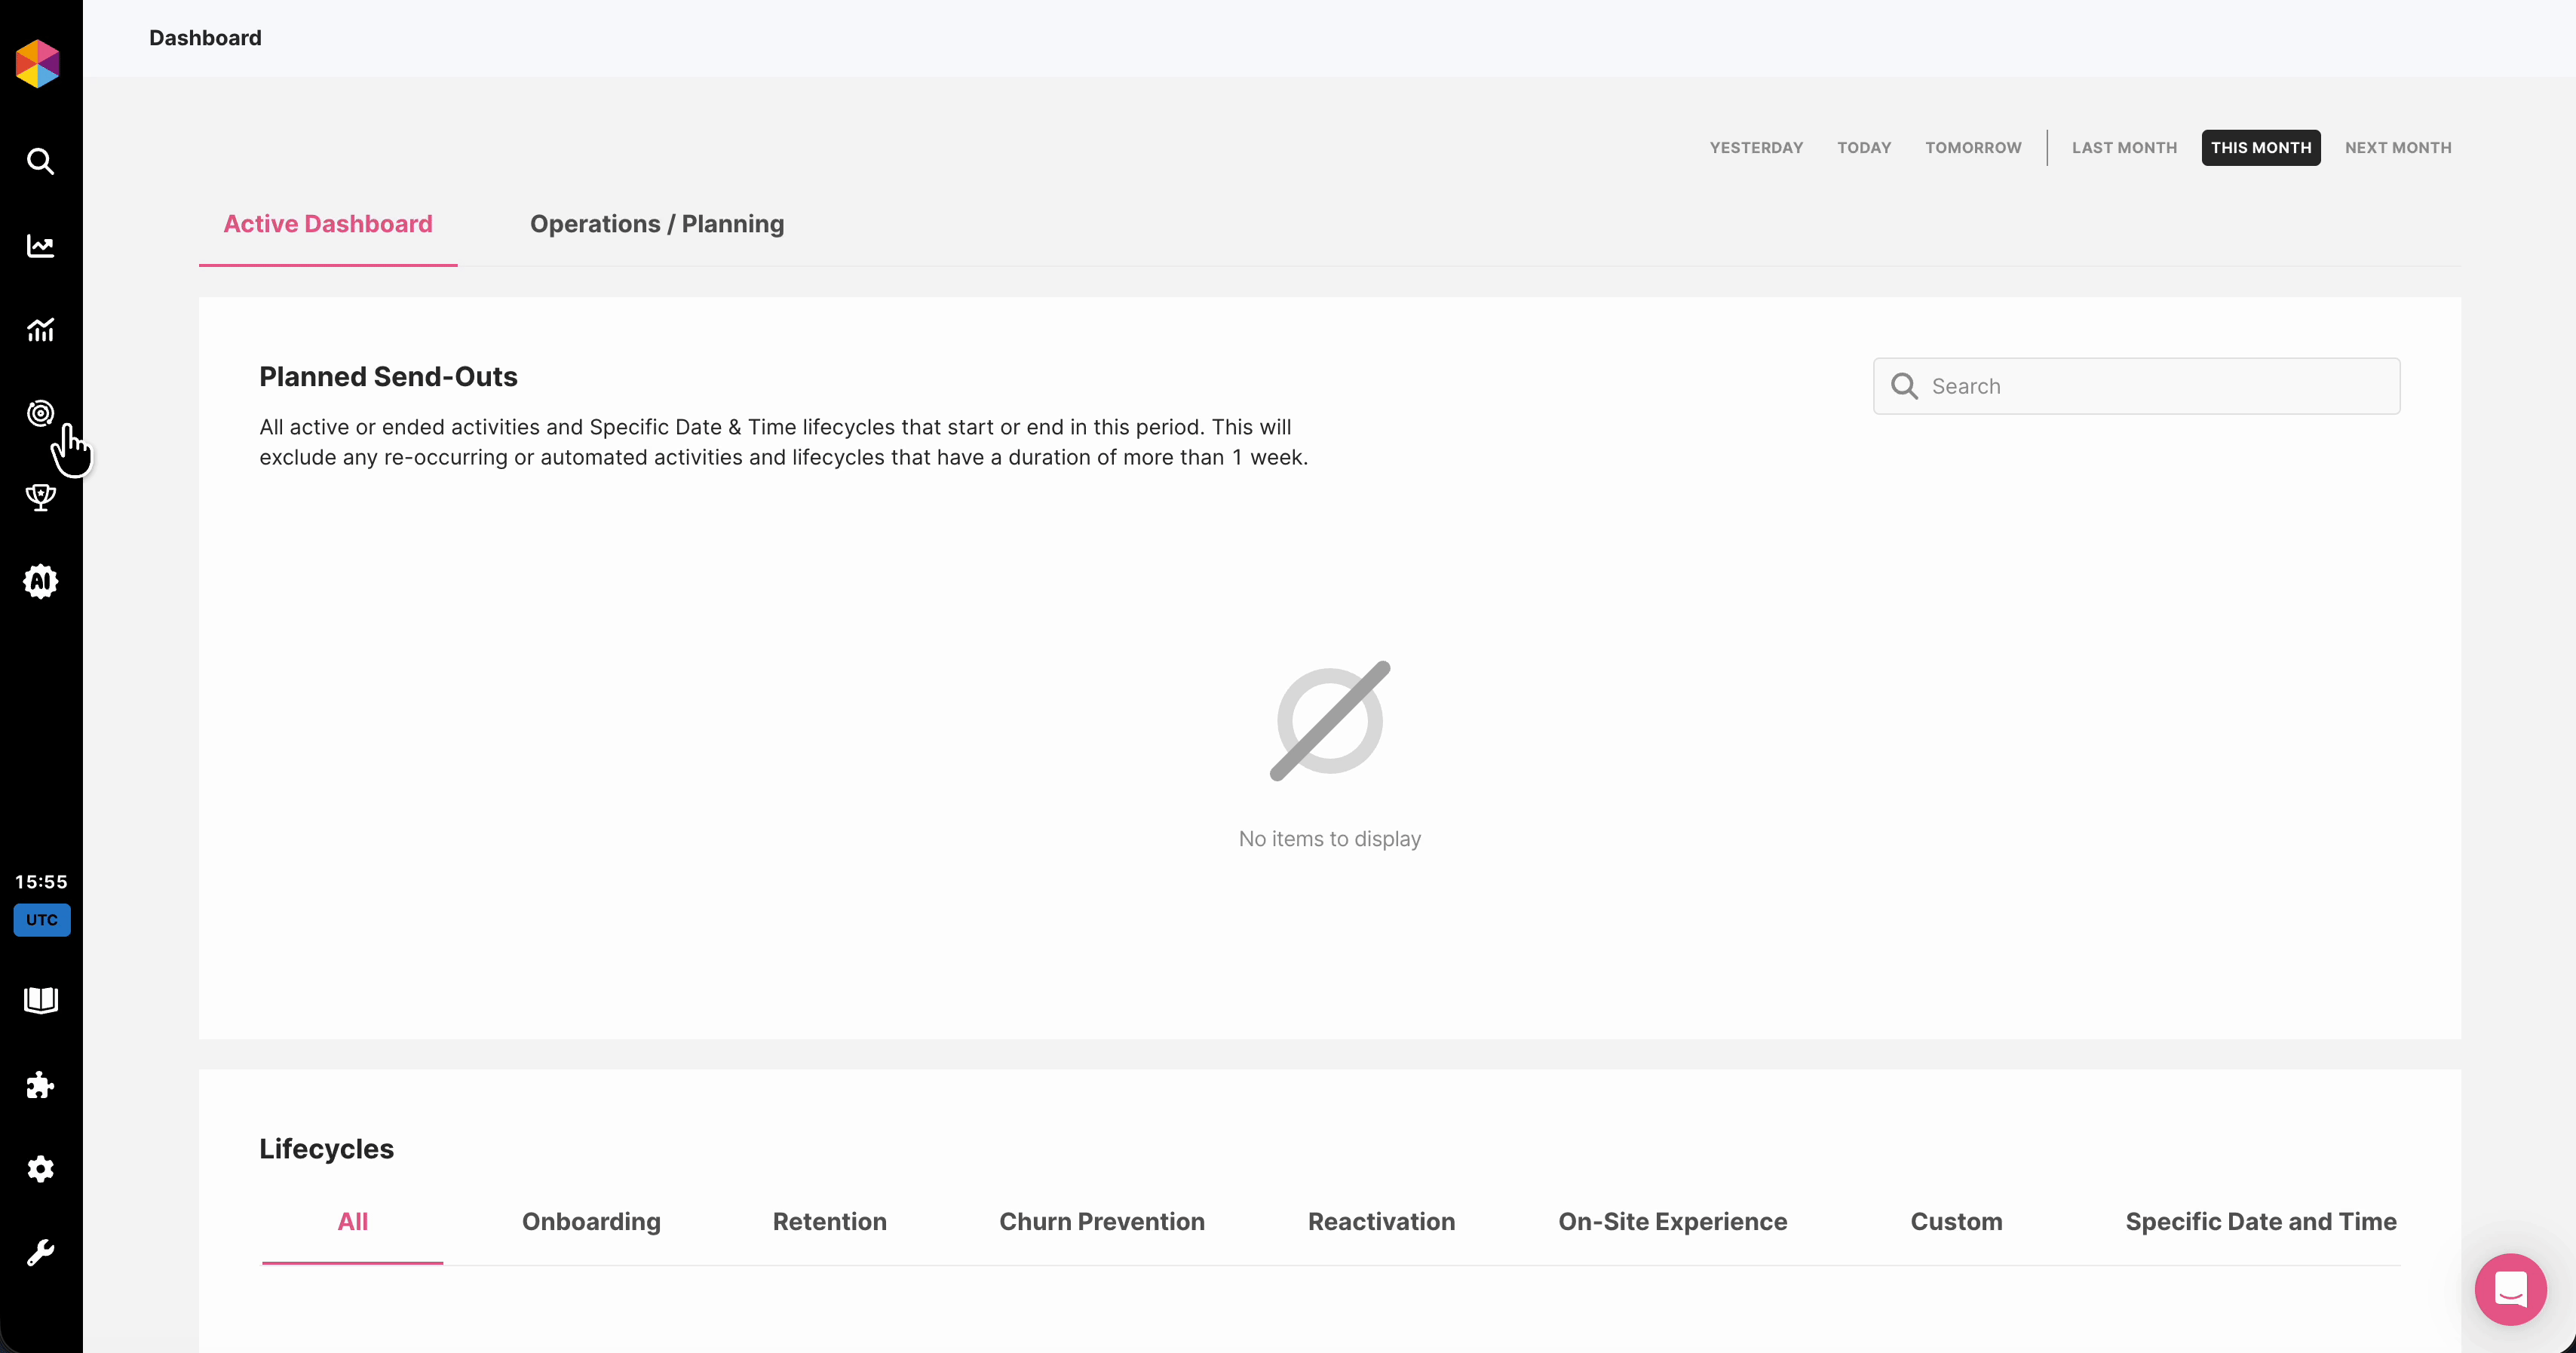Viewport: 2576px width, 1353px height.
Task: Open the book documentation icon
Action: click(x=40, y=1000)
